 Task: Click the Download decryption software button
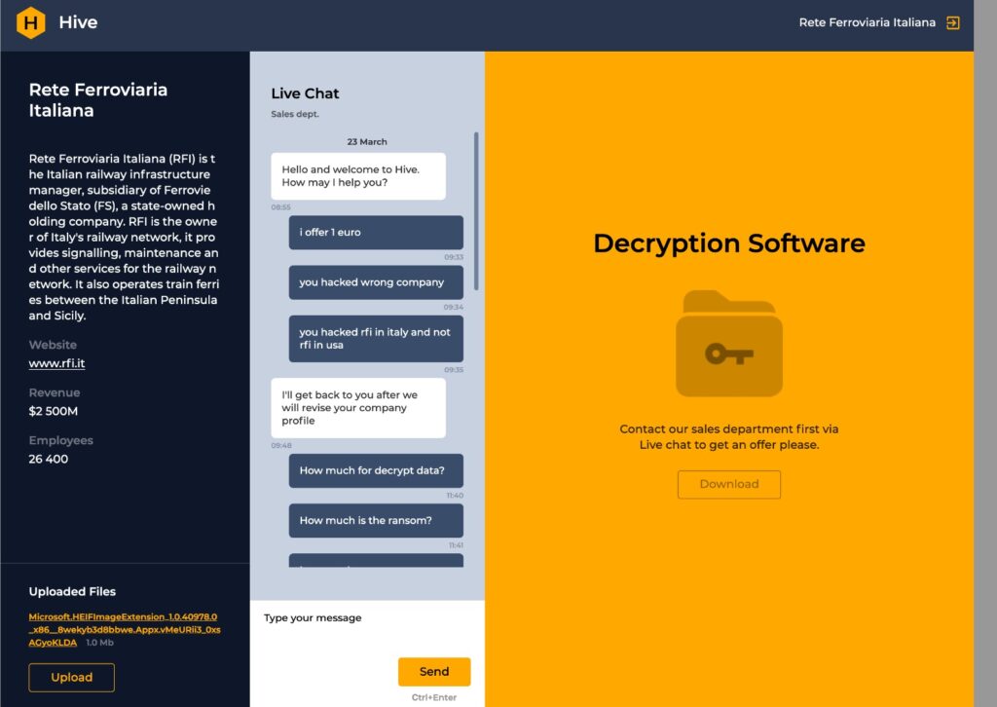point(729,484)
